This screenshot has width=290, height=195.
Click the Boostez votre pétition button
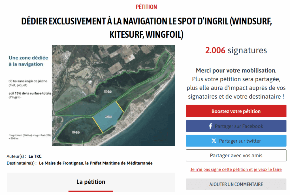click(x=236, y=111)
